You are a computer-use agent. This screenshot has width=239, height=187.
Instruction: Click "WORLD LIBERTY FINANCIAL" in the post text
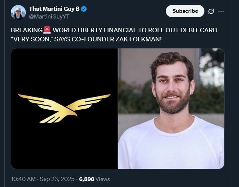click(x=89, y=30)
